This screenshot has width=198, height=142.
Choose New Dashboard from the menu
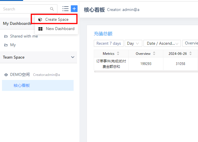(60, 29)
